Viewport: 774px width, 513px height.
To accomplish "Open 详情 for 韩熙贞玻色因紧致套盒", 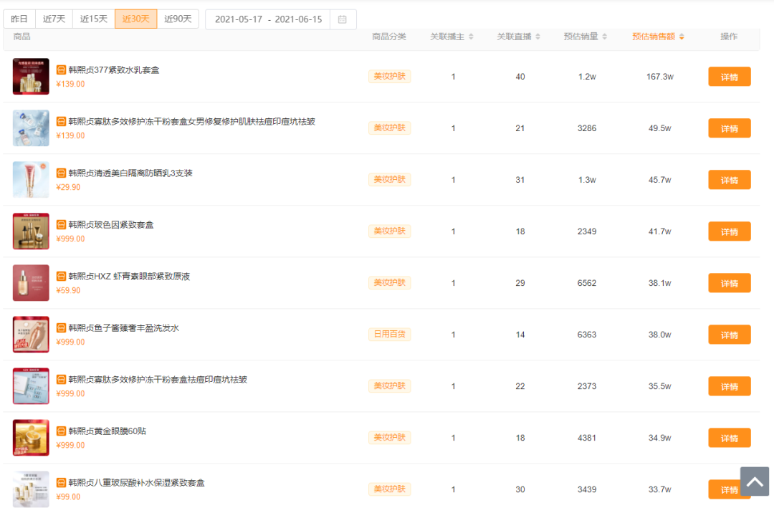I will point(729,231).
